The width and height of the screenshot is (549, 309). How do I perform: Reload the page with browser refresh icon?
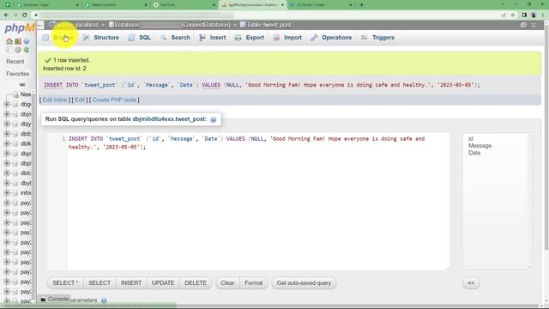tap(25, 15)
